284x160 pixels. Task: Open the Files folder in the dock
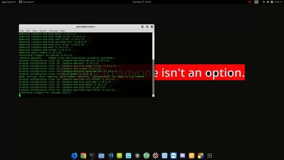[x=101, y=156]
